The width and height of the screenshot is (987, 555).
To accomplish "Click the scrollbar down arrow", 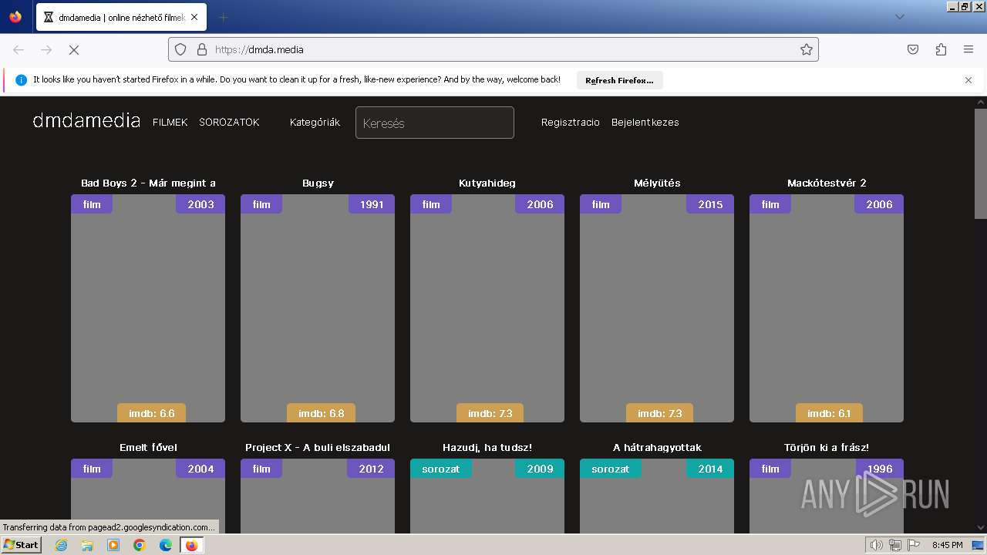I will click(x=980, y=528).
